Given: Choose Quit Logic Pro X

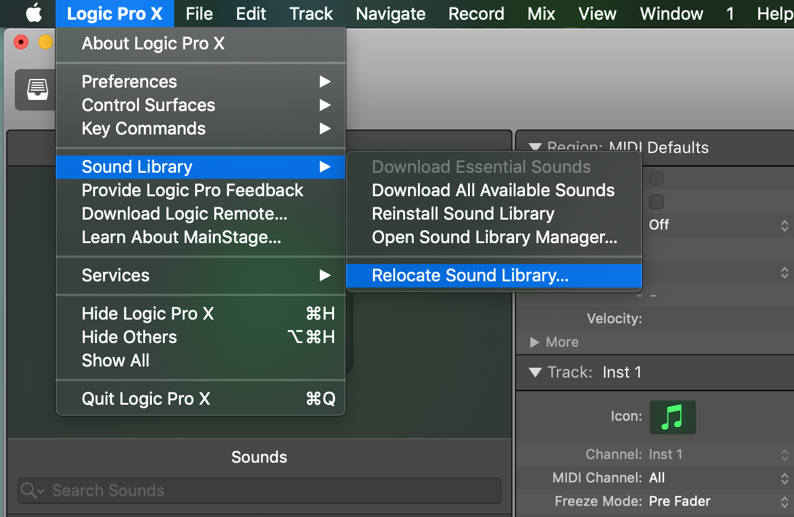Looking at the screenshot, I should pyautogui.click(x=201, y=399).
